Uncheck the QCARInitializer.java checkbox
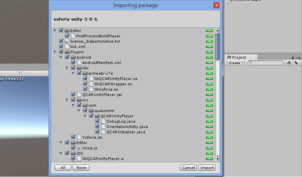This screenshot has height=177, width=302. (97, 132)
